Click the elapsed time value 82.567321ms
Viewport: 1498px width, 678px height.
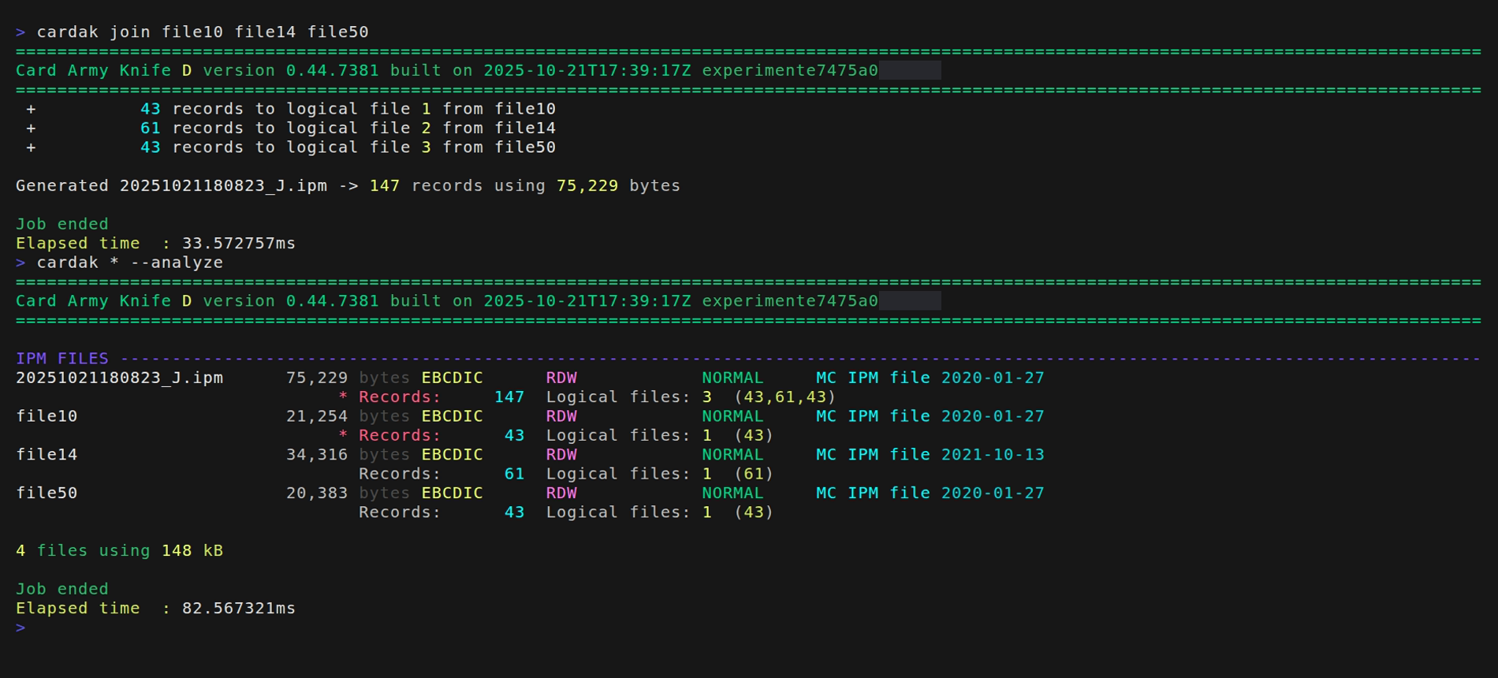click(238, 609)
